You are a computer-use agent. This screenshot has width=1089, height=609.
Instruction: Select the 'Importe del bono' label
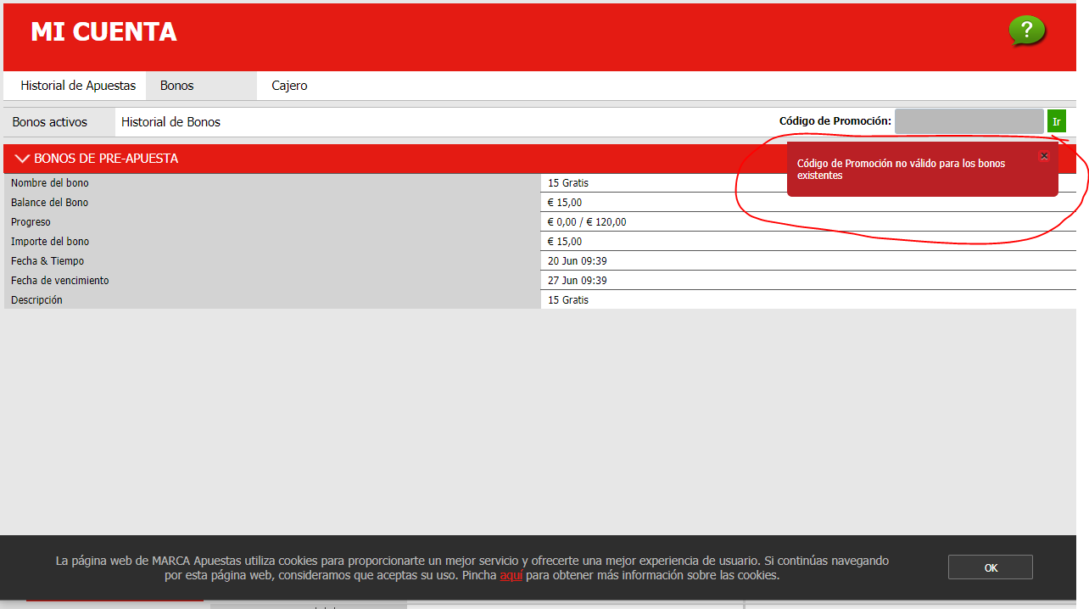point(50,242)
